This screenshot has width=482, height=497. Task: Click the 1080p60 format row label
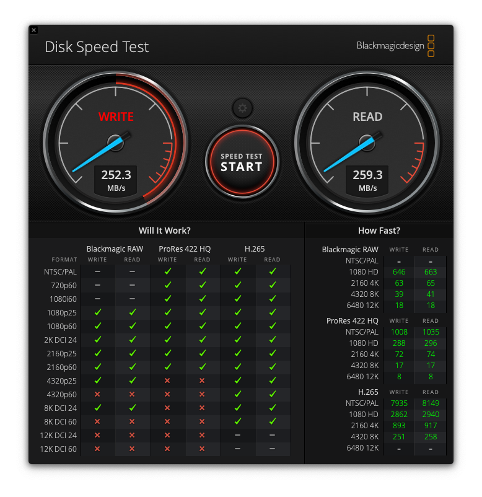point(62,327)
